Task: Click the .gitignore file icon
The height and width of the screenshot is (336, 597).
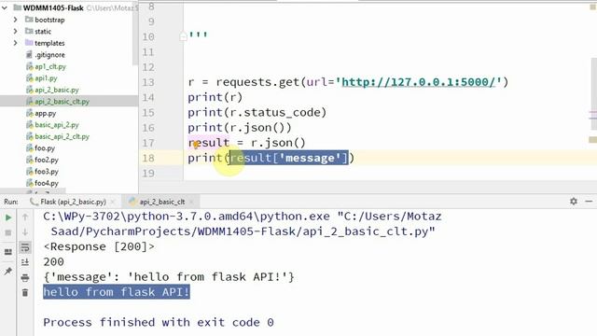Action: (x=29, y=55)
